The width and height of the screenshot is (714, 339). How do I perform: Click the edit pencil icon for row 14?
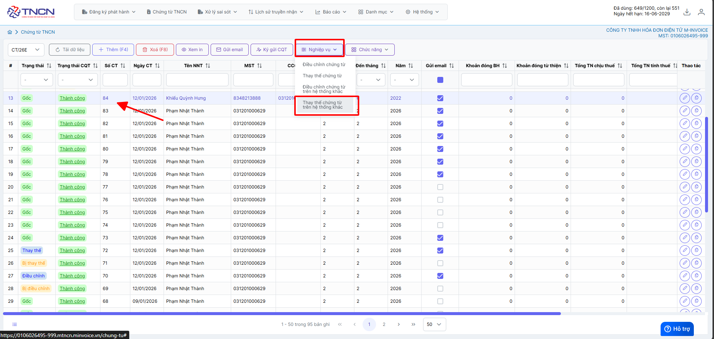click(684, 111)
